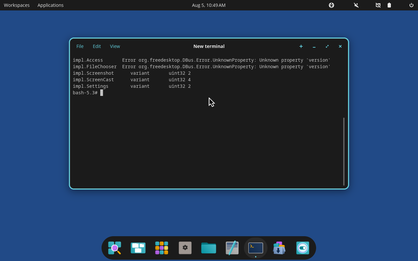This screenshot has width=418, height=261.
Task: Open the power menu
Action: pos(411,5)
